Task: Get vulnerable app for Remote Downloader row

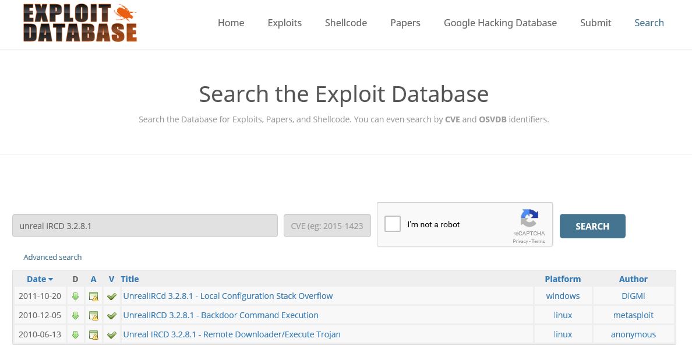Action: tap(94, 334)
